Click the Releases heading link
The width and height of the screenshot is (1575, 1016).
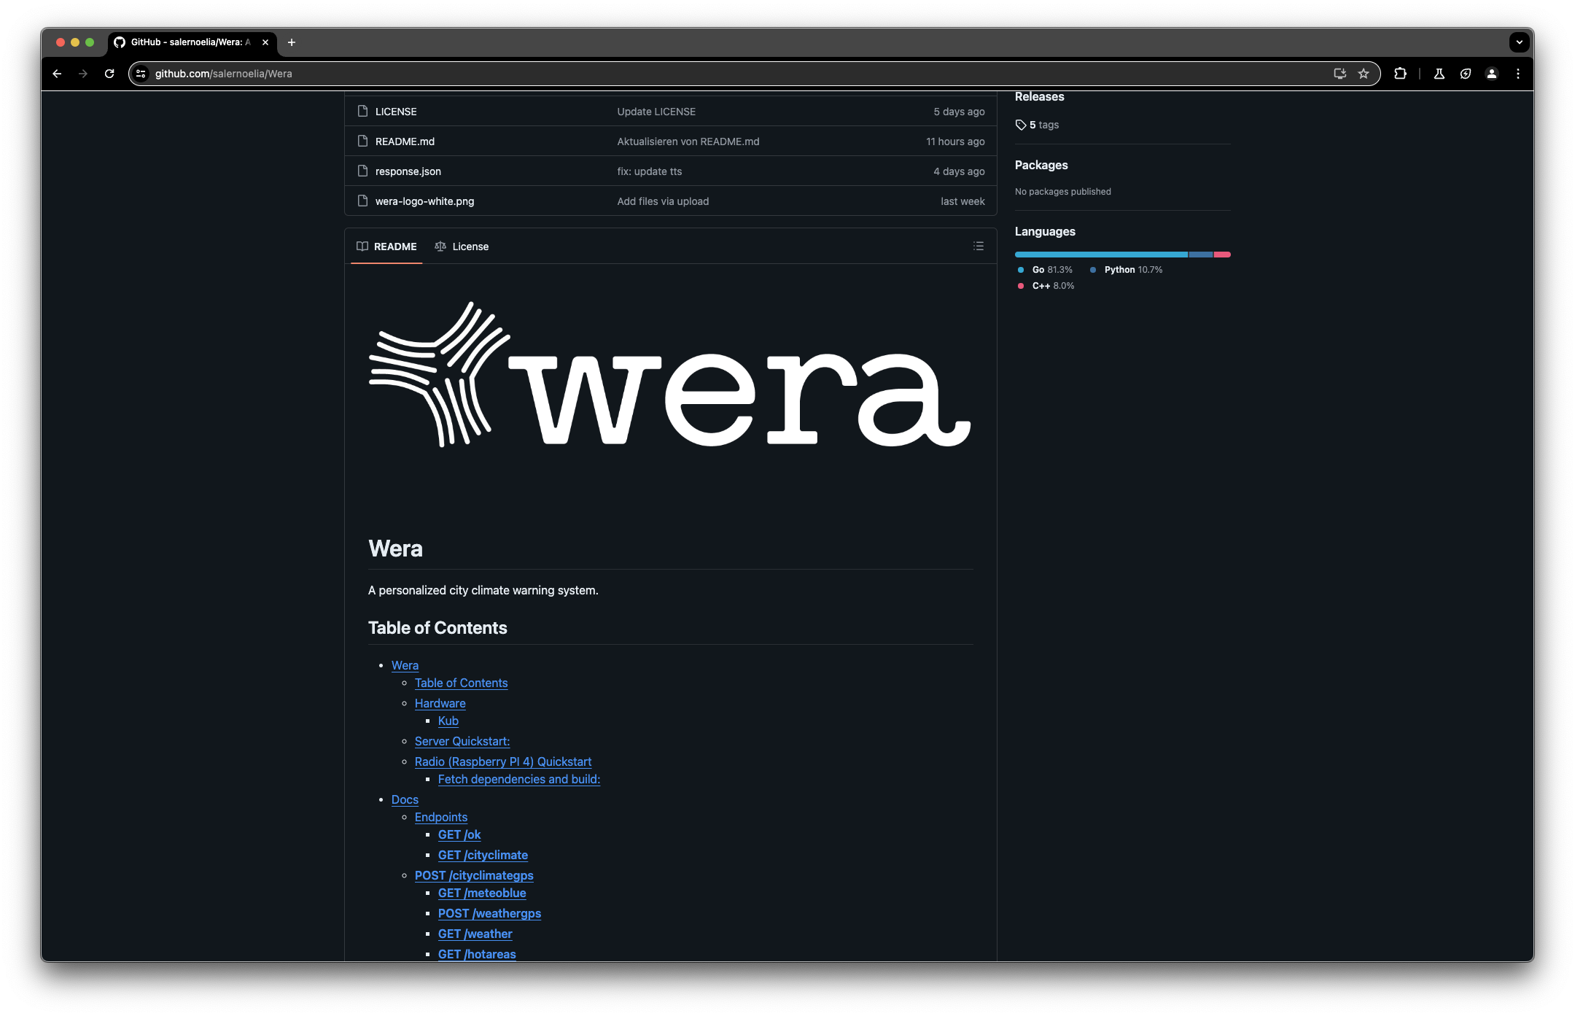pyautogui.click(x=1039, y=97)
